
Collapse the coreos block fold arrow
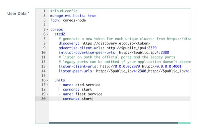47,30
